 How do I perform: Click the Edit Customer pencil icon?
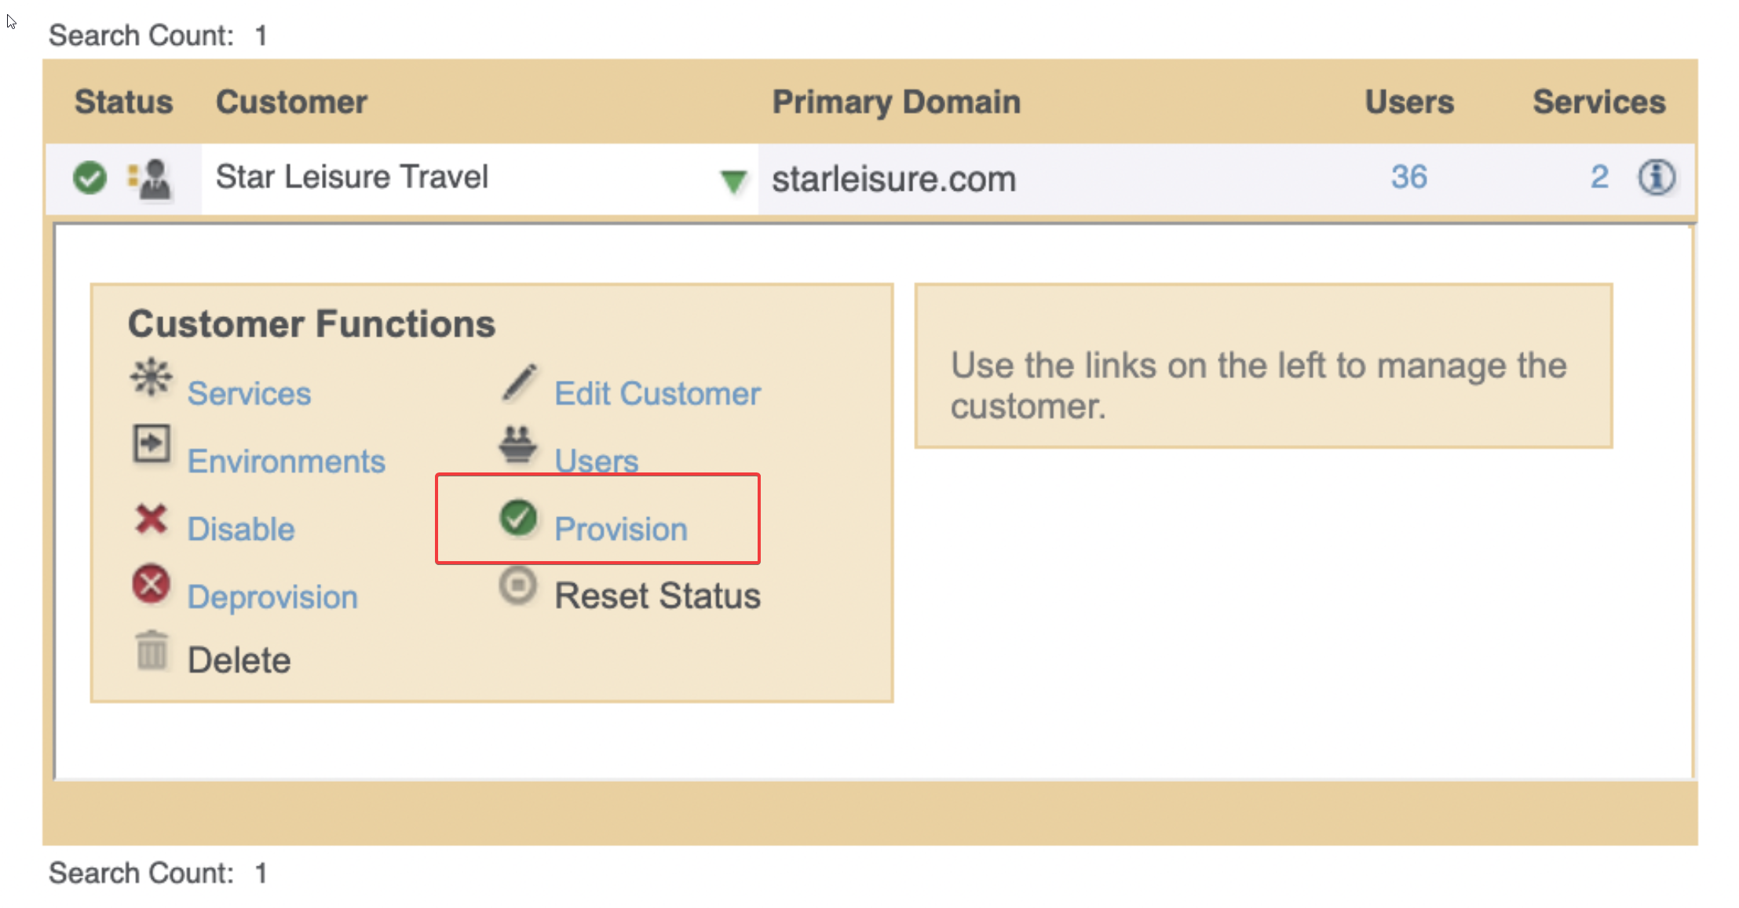point(519,382)
